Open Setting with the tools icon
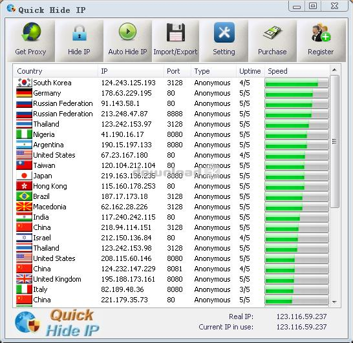The image size is (353, 343). [224, 32]
